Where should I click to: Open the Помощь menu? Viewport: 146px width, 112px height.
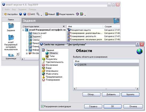tap(32, 9)
